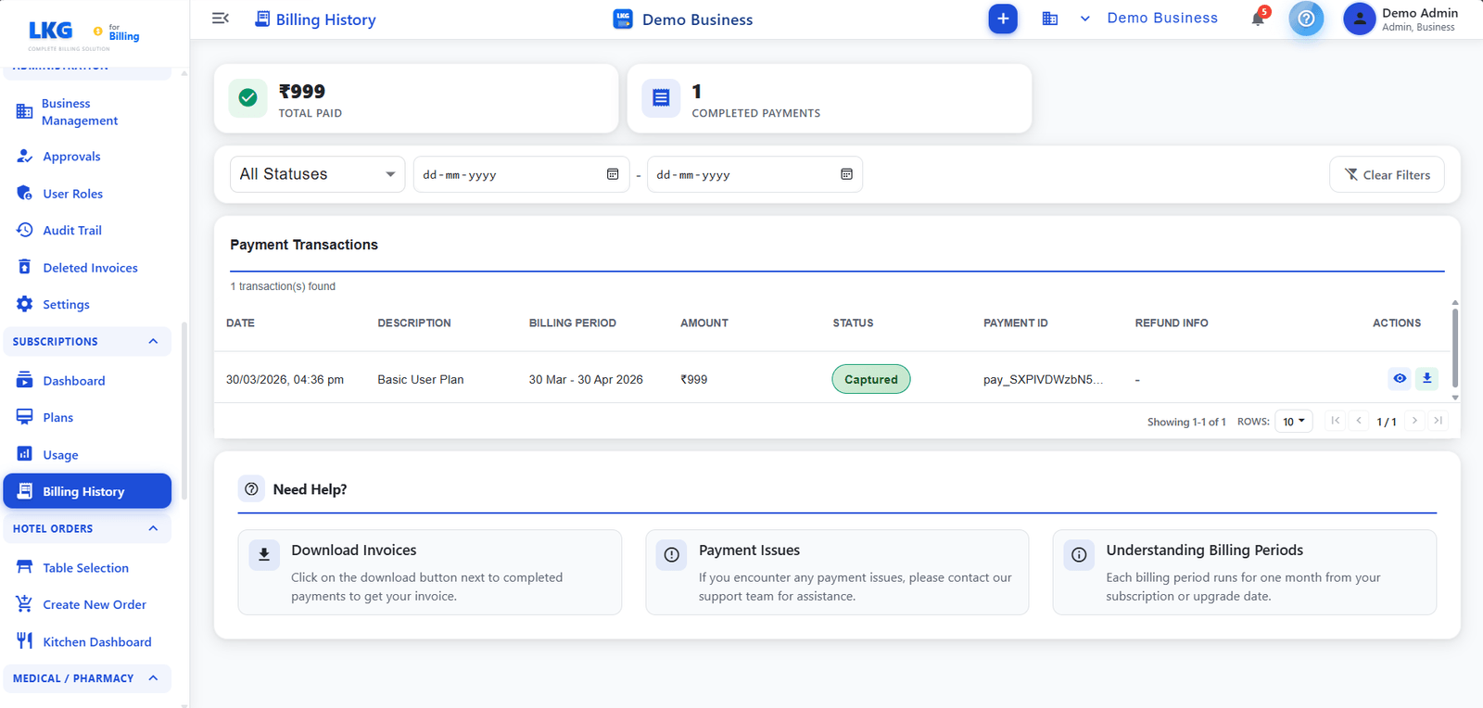Click the sidebar scrollbar
This screenshot has height=708, width=1483.
184,412
